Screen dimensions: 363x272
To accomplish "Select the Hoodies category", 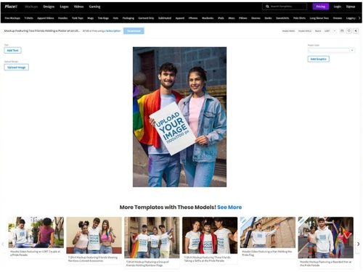I will [x=62, y=18].
